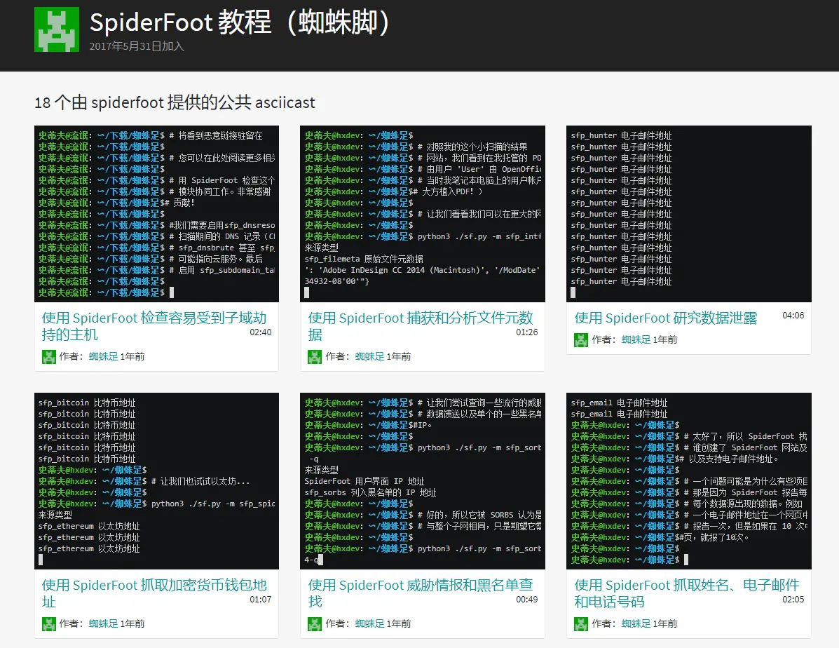Screen dimensions: 839x648
Task: Open title link 抓取加密货币钱包地址
Action: point(154,593)
